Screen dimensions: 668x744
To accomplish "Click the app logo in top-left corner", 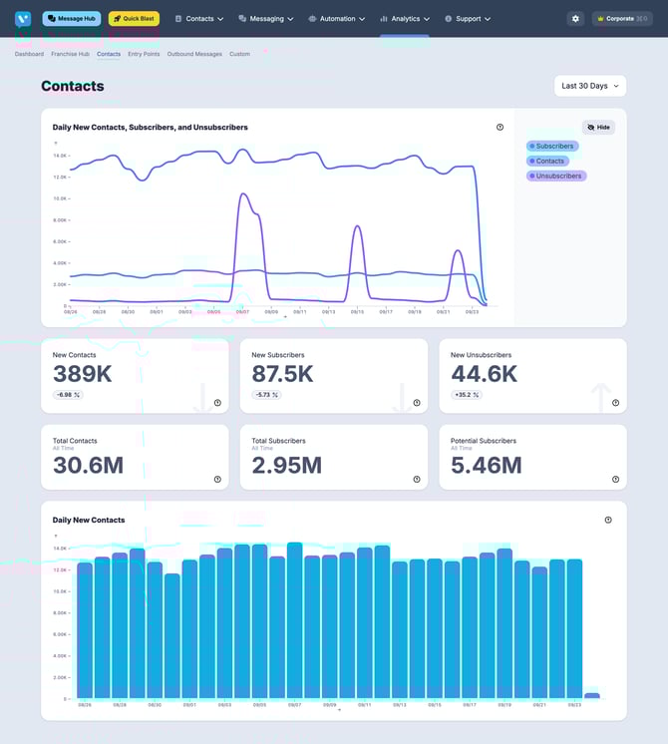I will pos(22,19).
